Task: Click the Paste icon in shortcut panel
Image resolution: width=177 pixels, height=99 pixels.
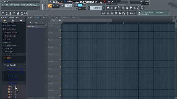Action: pos(124,13)
